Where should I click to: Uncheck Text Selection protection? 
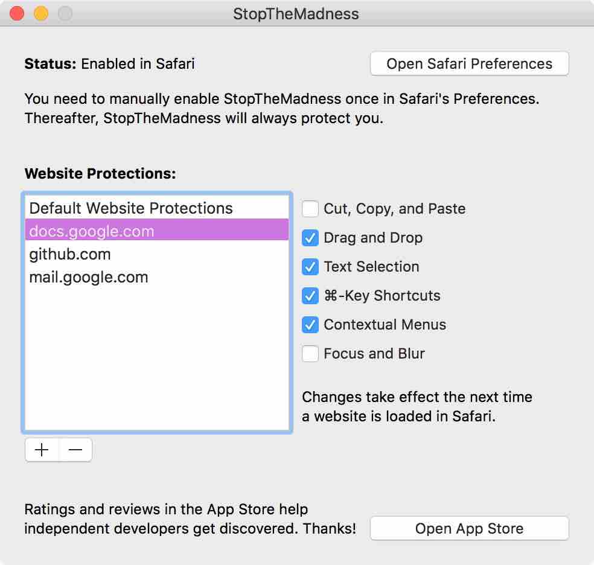click(x=310, y=267)
